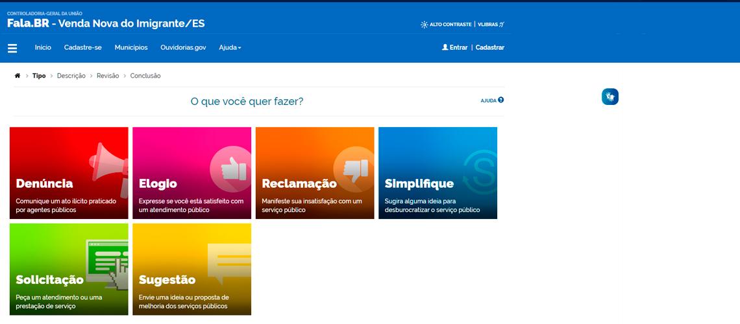
Task: Select Tipo step in breadcrumb
Action: pos(39,76)
